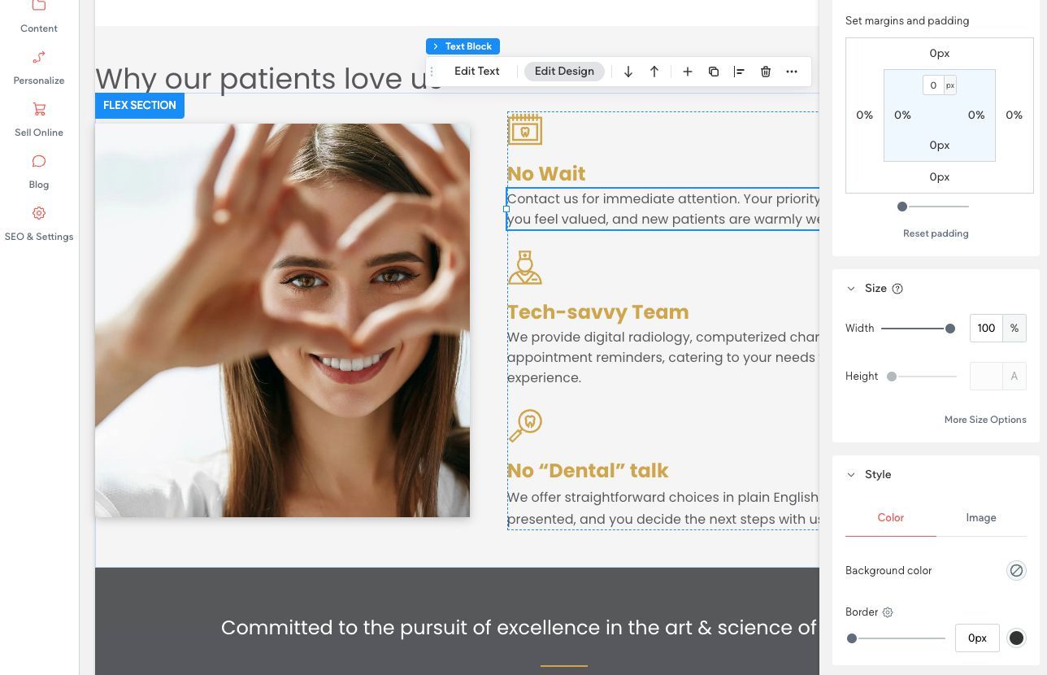Open alignment options in widget toolbar

pos(739,72)
